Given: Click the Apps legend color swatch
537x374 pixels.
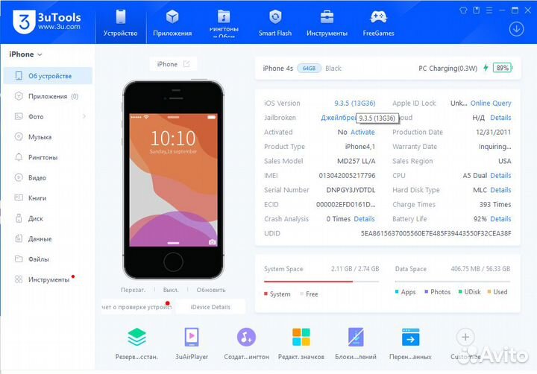Looking at the screenshot, I should (x=397, y=292).
